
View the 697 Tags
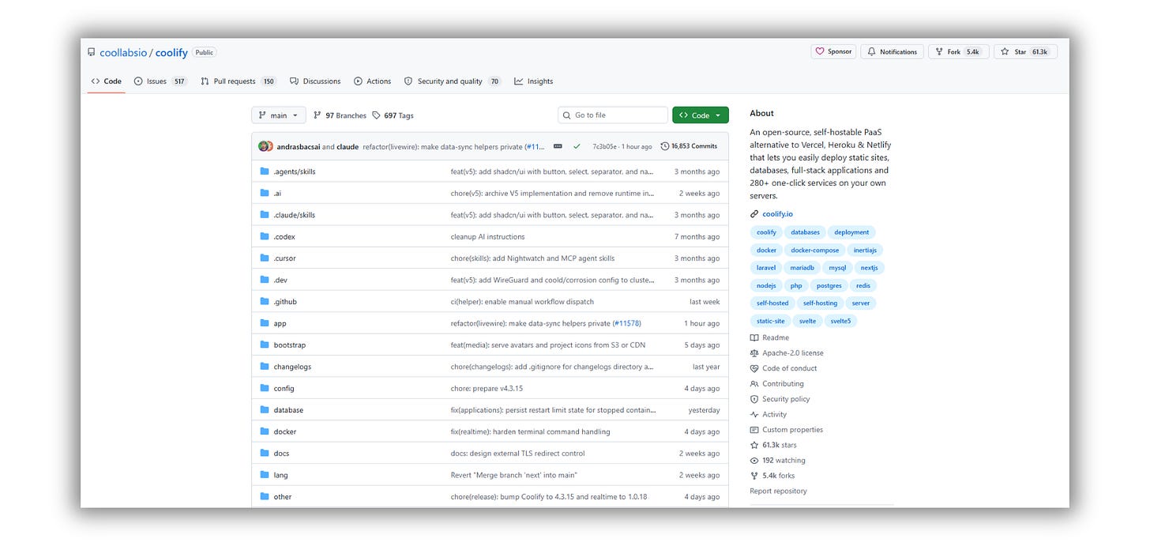pos(393,115)
